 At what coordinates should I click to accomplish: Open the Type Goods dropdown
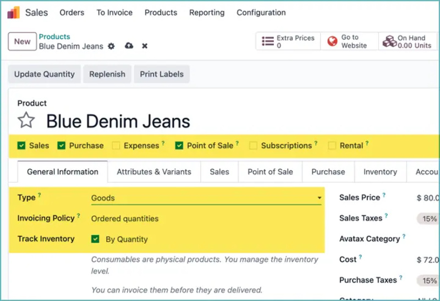point(206,198)
